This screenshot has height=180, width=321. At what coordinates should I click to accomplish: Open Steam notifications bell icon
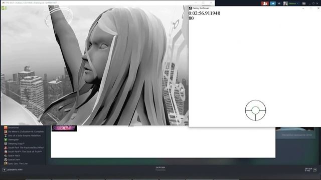click(x=279, y=3)
